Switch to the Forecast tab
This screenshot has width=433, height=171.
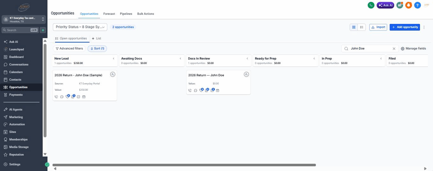coord(109,14)
